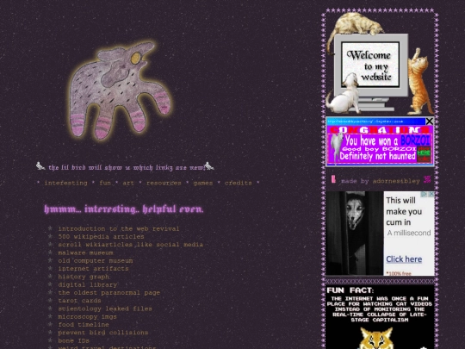
Task: Open the '500 wikipedia articles' link
Action: (101, 237)
